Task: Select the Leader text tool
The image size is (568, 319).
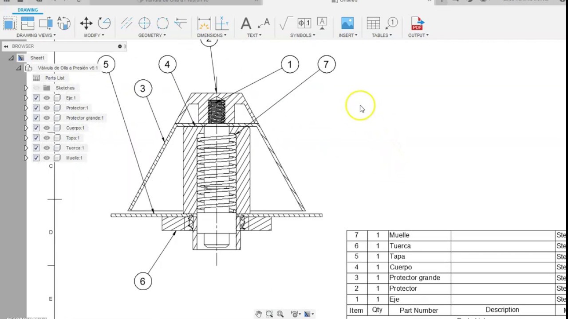Action: [264, 23]
